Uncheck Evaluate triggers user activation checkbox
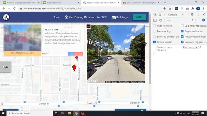The image size is (207, 116). point(182,42)
